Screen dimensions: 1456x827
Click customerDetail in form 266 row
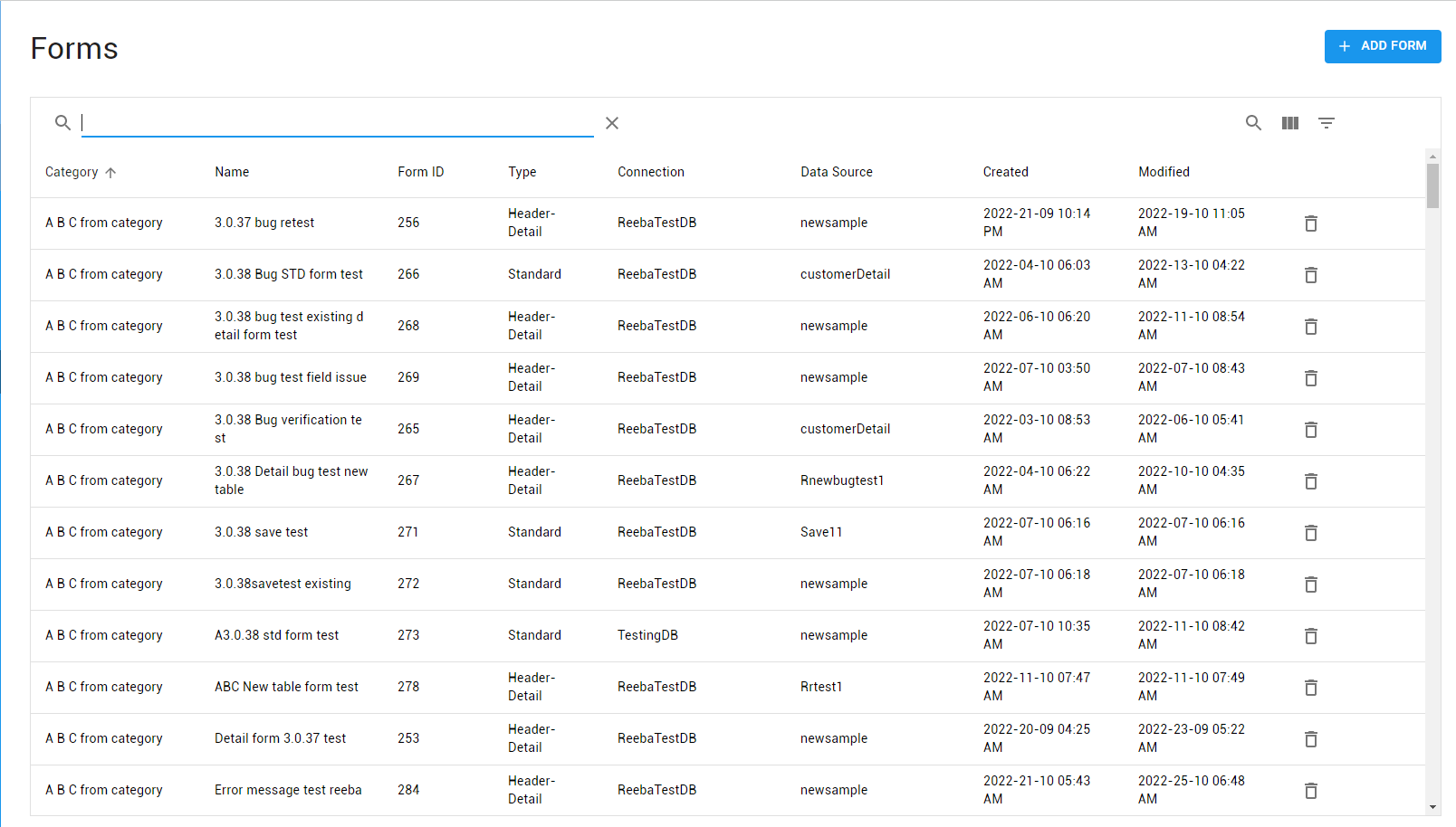tap(846, 274)
